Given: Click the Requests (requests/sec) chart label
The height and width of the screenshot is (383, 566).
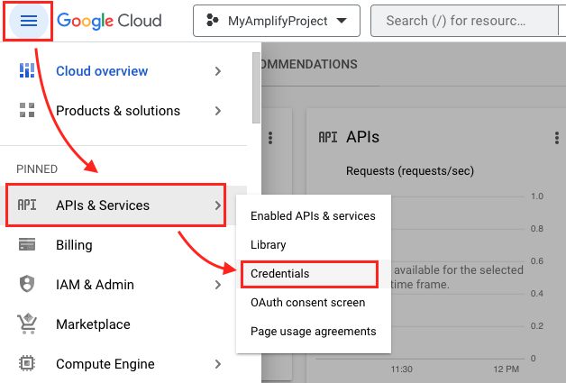Looking at the screenshot, I should (410, 170).
